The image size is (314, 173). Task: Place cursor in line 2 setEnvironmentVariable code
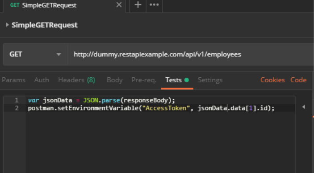click(x=151, y=108)
